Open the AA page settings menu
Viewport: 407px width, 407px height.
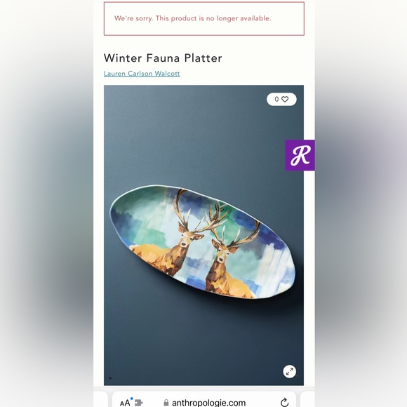point(125,403)
